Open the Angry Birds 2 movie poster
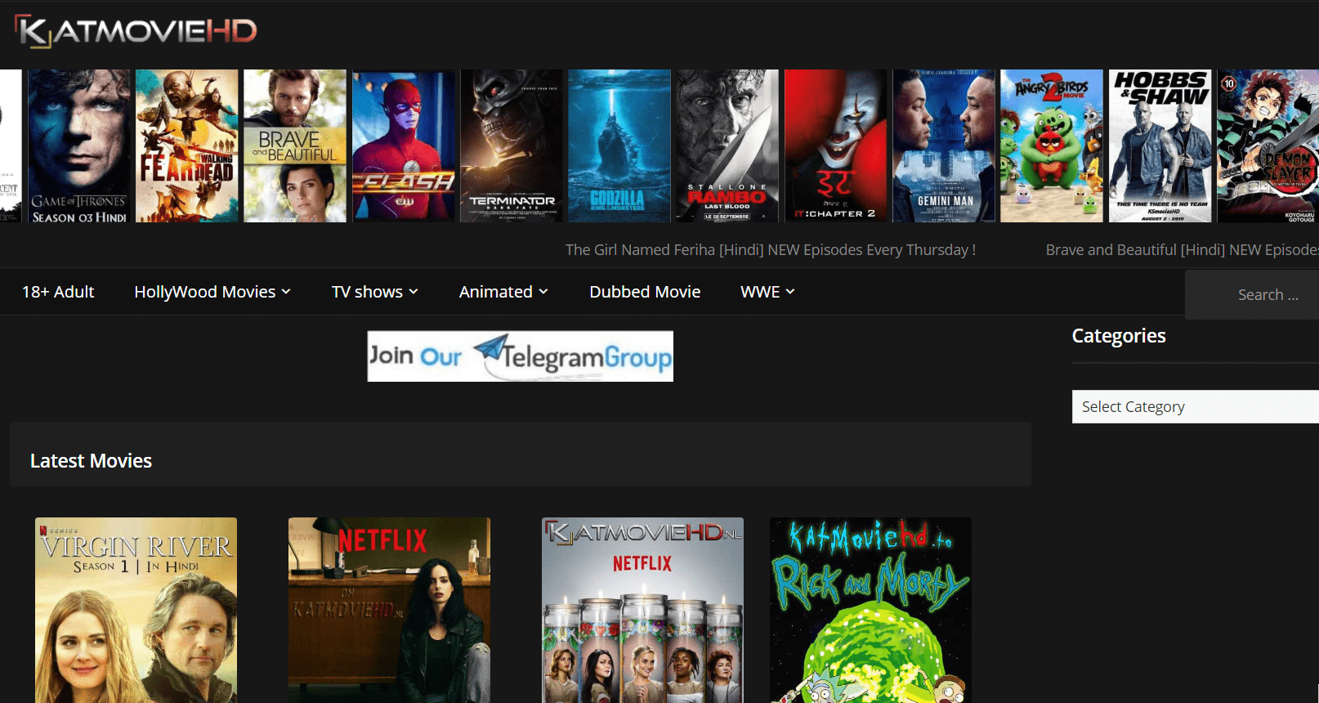The height and width of the screenshot is (703, 1319). point(1051,146)
